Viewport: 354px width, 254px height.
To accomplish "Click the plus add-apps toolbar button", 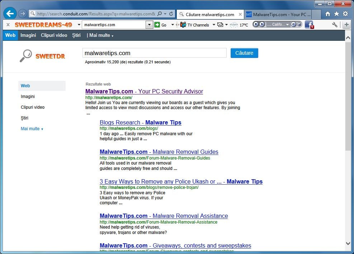I will 346,25.
